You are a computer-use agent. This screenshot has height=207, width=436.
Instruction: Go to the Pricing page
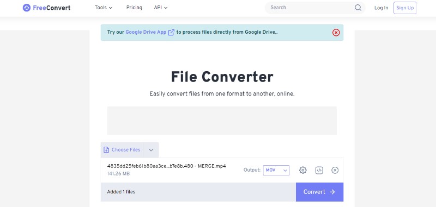click(134, 8)
